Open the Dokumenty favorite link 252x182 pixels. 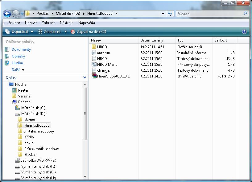coord(21,49)
